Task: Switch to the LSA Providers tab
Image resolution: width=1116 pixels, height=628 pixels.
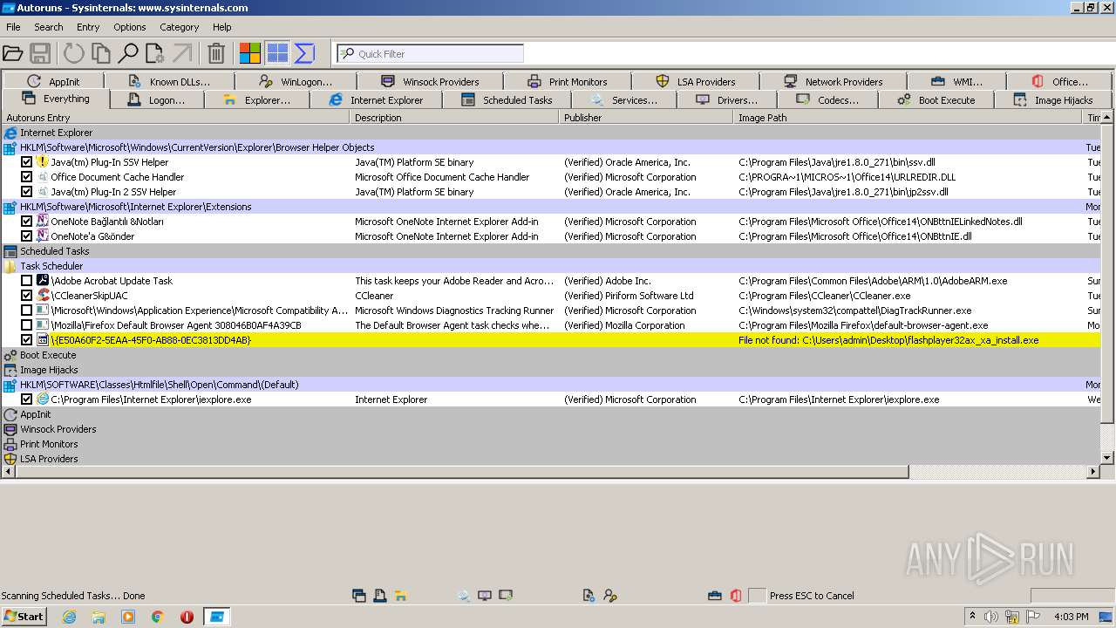Action: coord(696,81)
